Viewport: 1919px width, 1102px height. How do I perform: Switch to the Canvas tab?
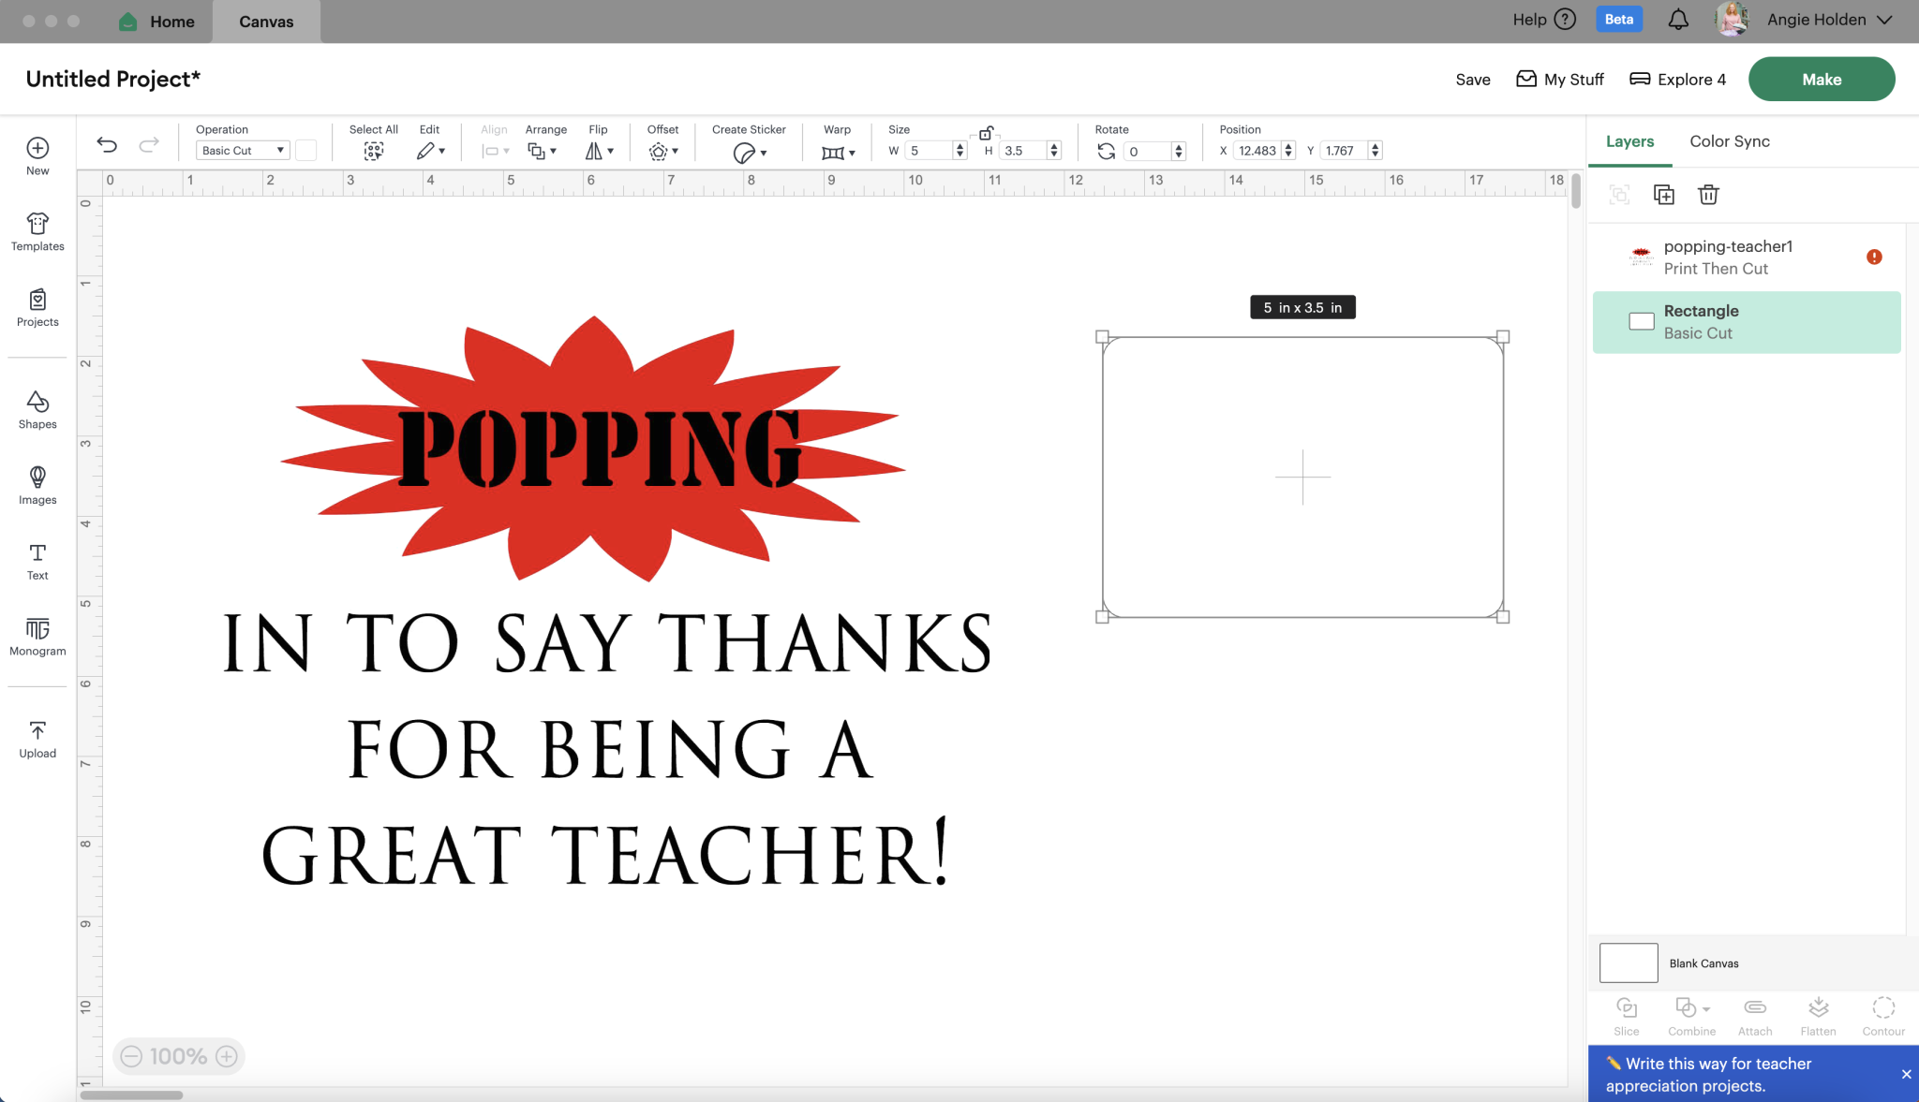266,22
